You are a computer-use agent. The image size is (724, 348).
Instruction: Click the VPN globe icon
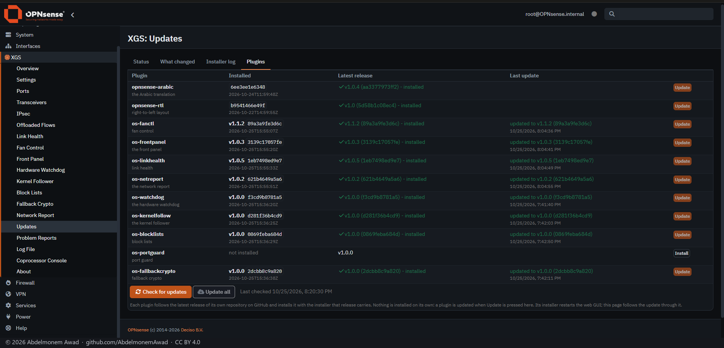coord(8,294)
